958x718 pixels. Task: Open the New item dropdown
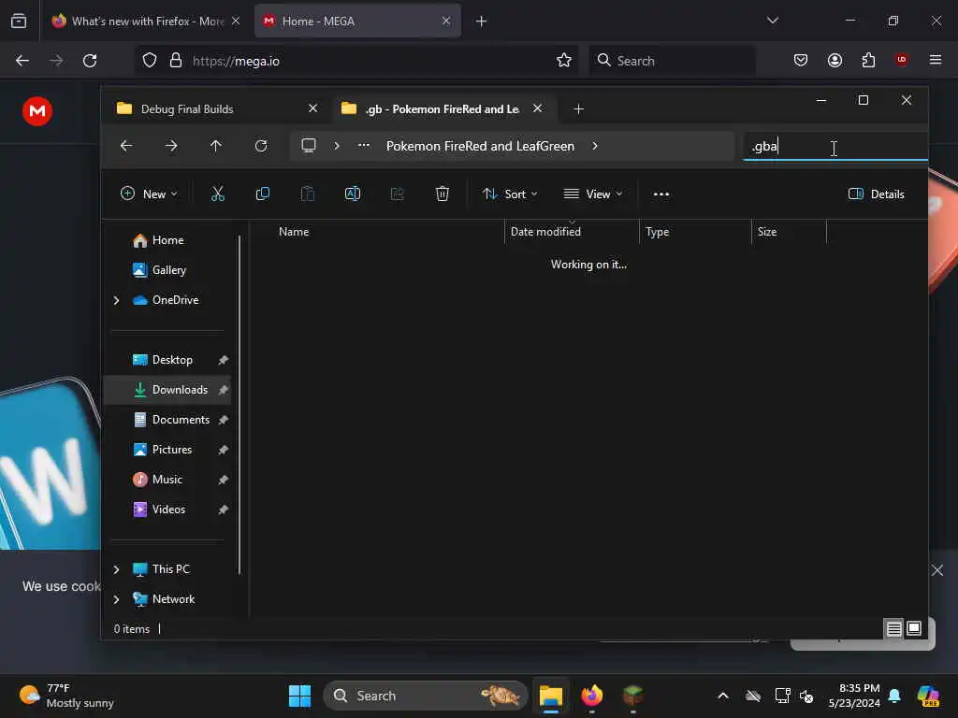point(149,194)
